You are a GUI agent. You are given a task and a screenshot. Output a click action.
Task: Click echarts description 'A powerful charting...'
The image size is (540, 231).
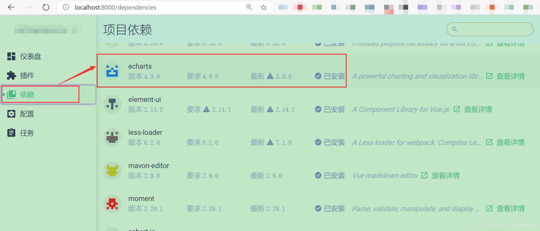point(417,76)
